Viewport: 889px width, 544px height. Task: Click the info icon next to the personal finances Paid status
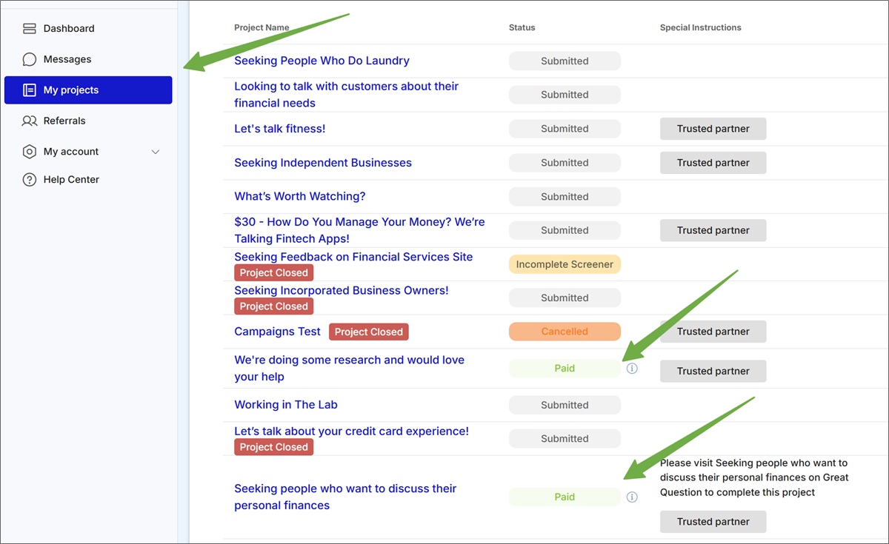632,497
